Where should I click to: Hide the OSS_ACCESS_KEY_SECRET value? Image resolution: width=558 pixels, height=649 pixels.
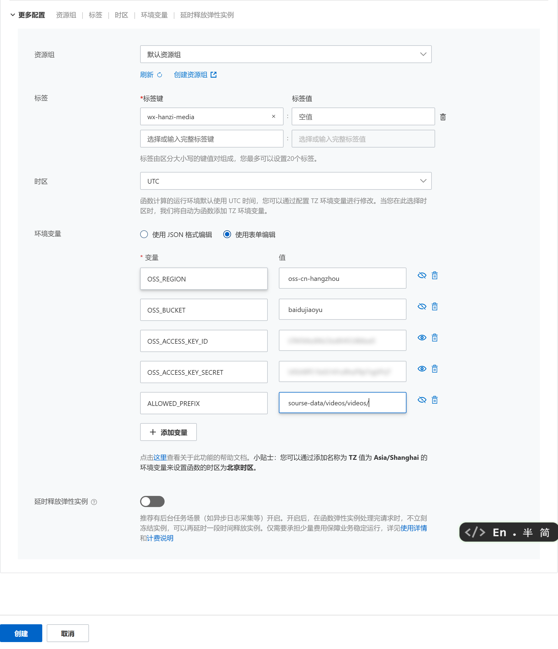tap(422, 369)
